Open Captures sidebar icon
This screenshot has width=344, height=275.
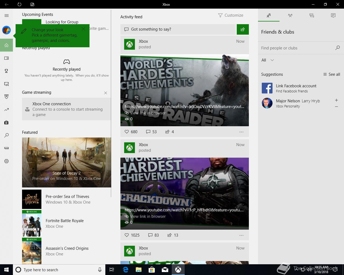(x=6, y=84)
